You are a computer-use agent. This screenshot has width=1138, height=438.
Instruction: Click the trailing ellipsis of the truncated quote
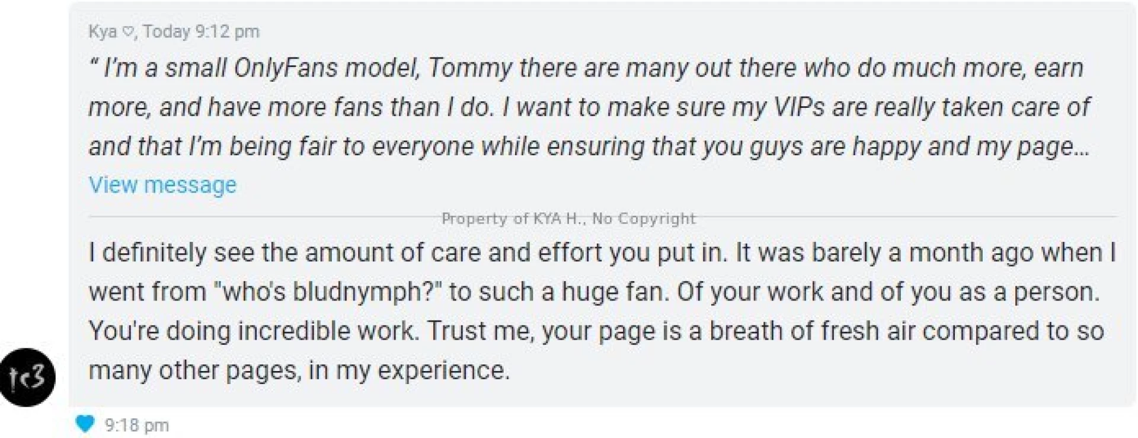tap(1082, 148)
